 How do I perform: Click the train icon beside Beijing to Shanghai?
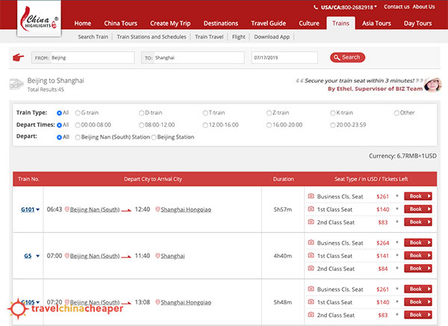click(x=16, y=84)
